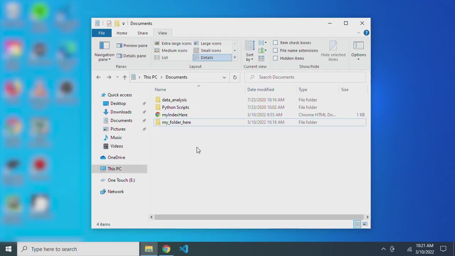The width and height of the screenshot is (455, 256).
Task: Toggle the Details pane
Action: (x=131, y=56)
